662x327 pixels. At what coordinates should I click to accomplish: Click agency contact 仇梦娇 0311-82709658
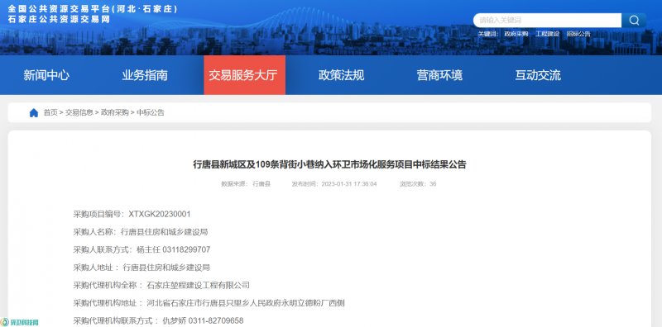point(203,320)
